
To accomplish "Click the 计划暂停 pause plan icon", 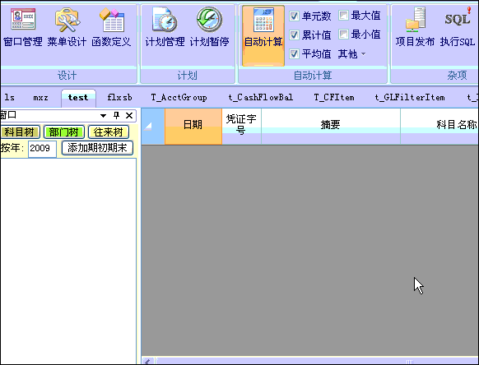I will 210,27.
